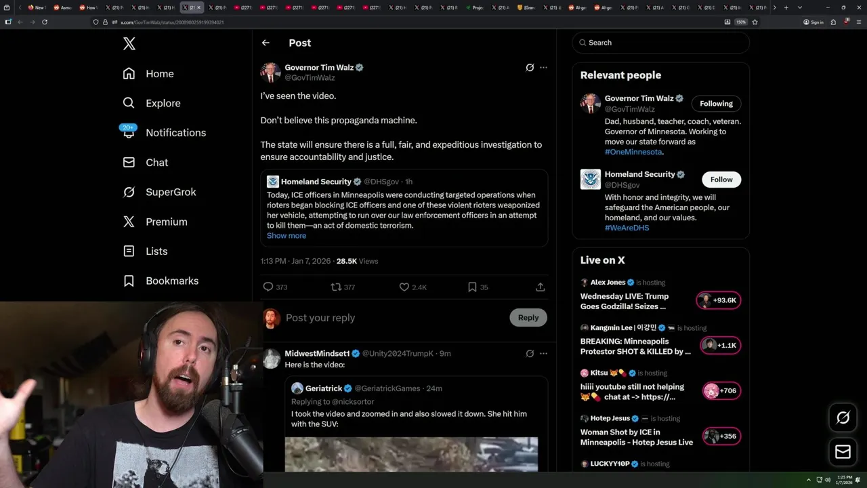The height and width of the screenshot is (488, 867).
Task: Click site security shield icon
Action: coord(96,22)
